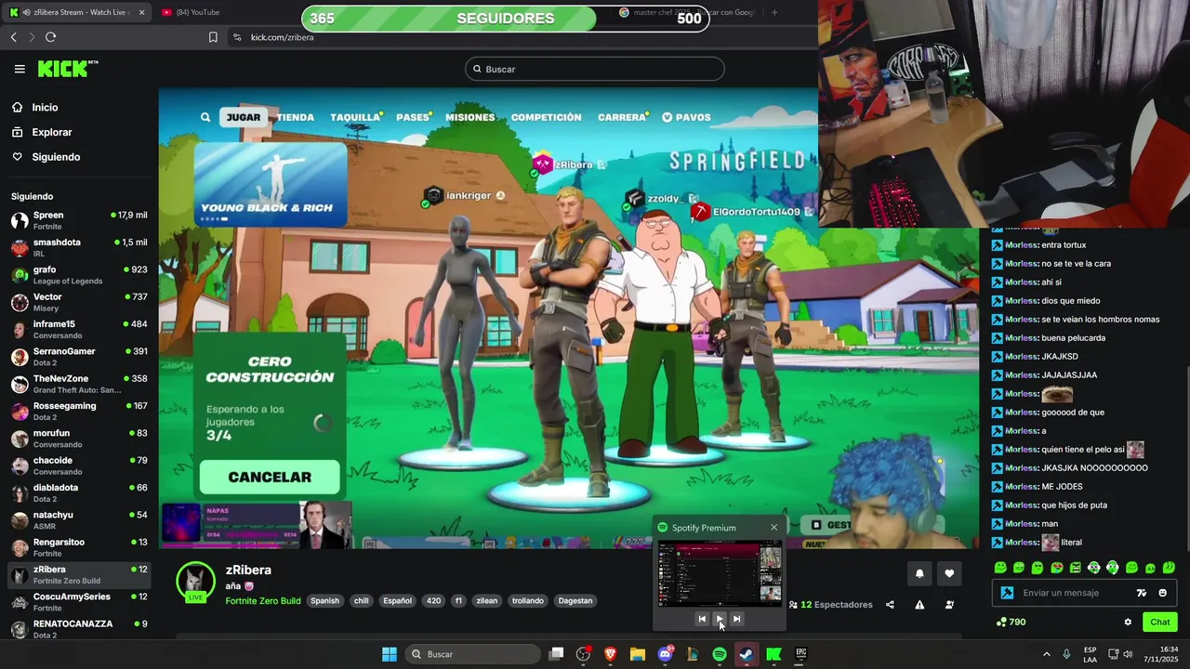Open Siguiendo in the Kick sidebar
The image size is (1190, 669).
point(56,157)
